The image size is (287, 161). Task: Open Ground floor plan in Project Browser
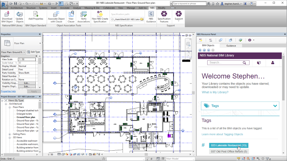(x=26, y=117)
